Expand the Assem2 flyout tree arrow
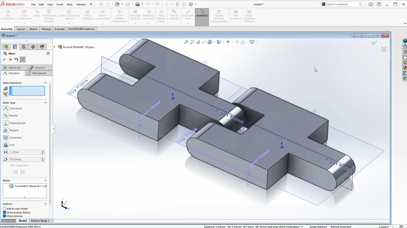Viewport: 407px width, 228px height. [54, 47]
